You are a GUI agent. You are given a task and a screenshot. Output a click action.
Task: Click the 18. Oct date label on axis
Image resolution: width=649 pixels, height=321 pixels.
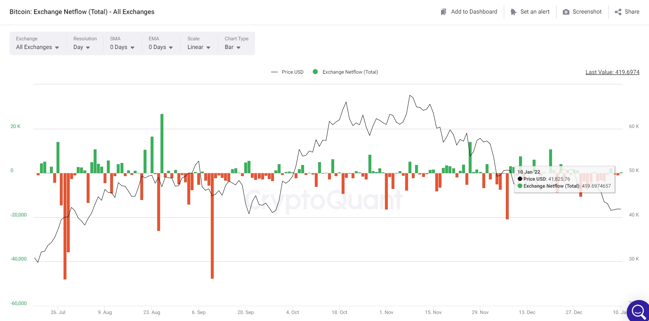tap(339, 312)
